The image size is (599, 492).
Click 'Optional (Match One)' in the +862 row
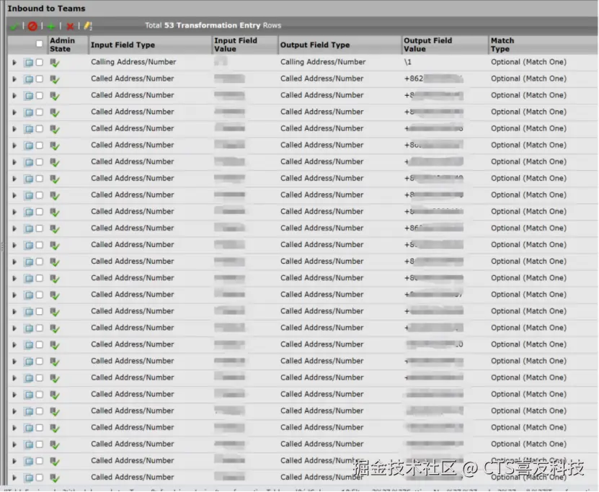point(528,79)
